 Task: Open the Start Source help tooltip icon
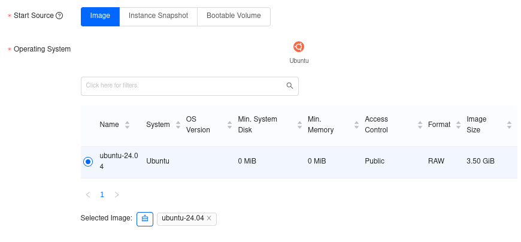pos(59,16)
